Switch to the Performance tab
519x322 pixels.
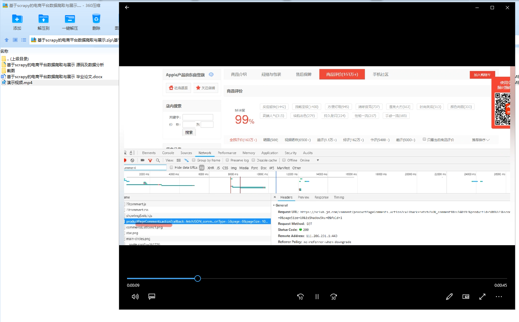[x=227, y=153]
